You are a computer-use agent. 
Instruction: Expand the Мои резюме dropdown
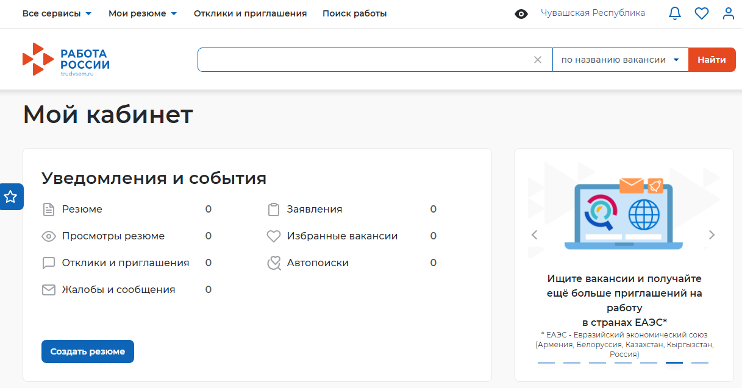[x=143, y=13]
